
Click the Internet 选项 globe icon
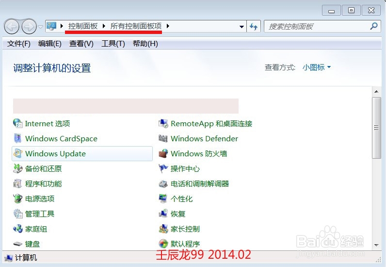(18, 123)
